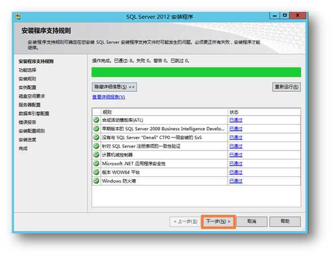Click the 操作完成 status summary text
Viewport: 332px width, 257px height.
coord(141,61)
